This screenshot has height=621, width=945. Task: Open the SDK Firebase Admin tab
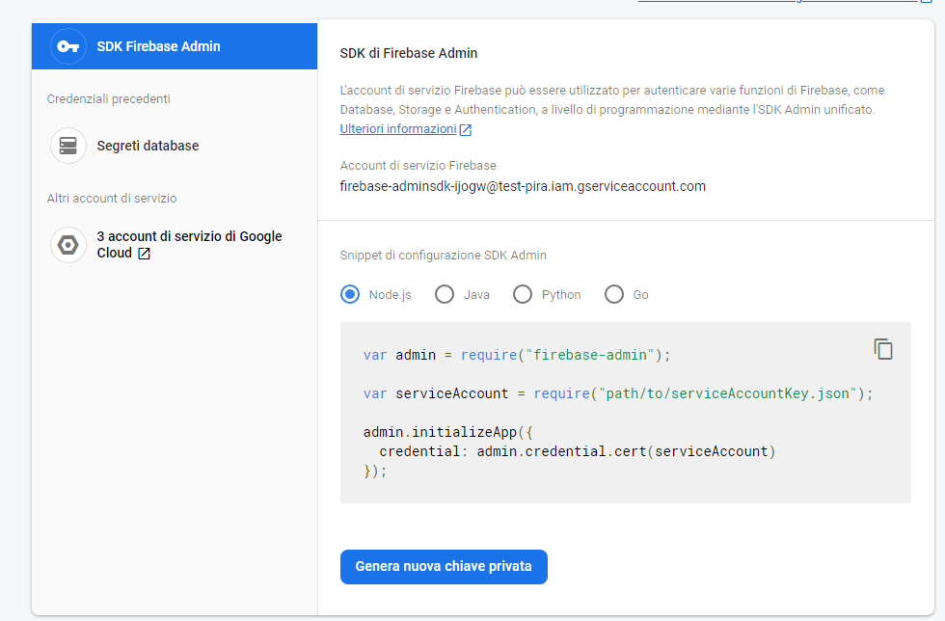click(x=175, y=46)
